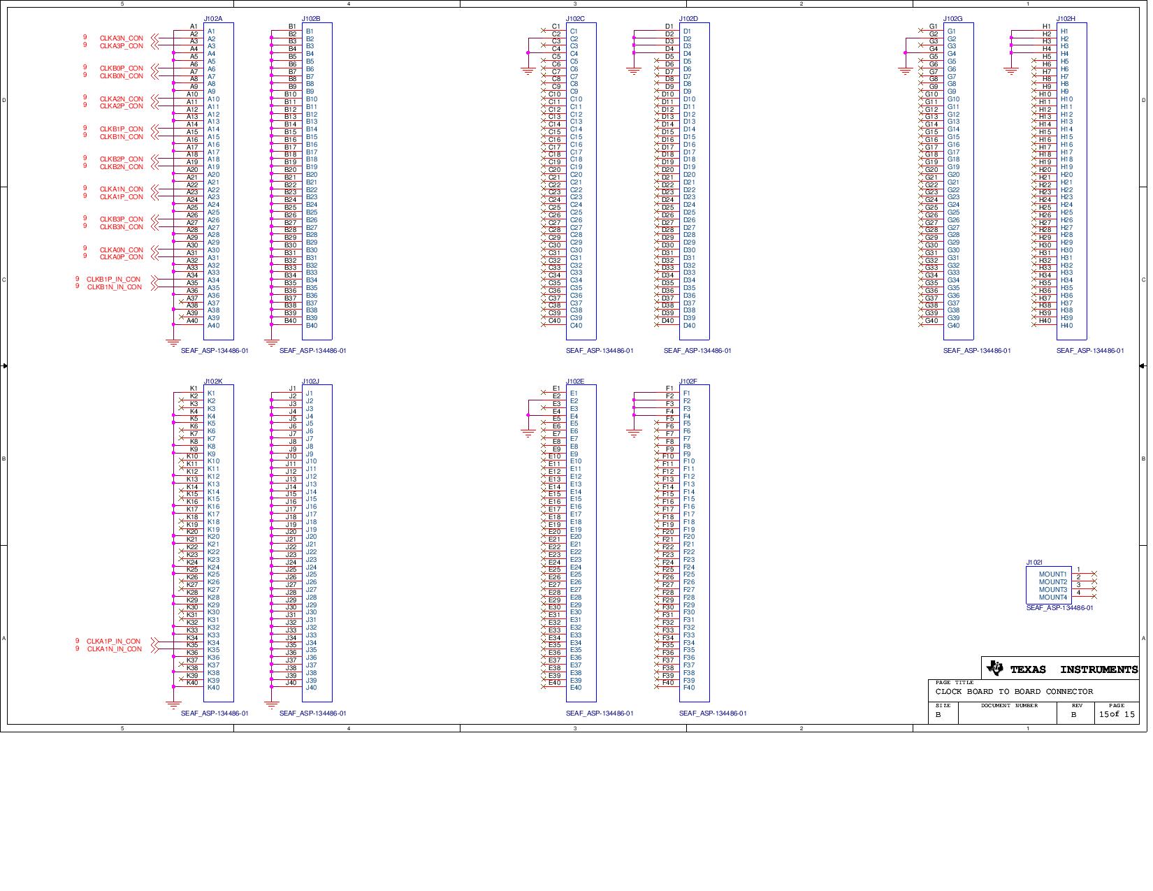Select the CLKA1P_IN_CON net label
This screenshot has width=1153, height=891.
click(113, 640)
